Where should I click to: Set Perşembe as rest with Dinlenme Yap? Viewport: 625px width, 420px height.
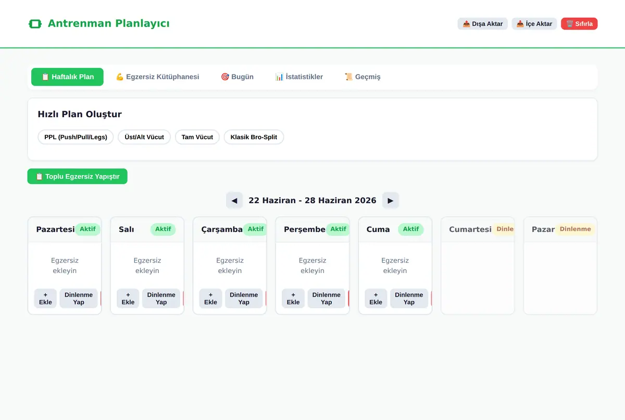click(x=326, y=299)
